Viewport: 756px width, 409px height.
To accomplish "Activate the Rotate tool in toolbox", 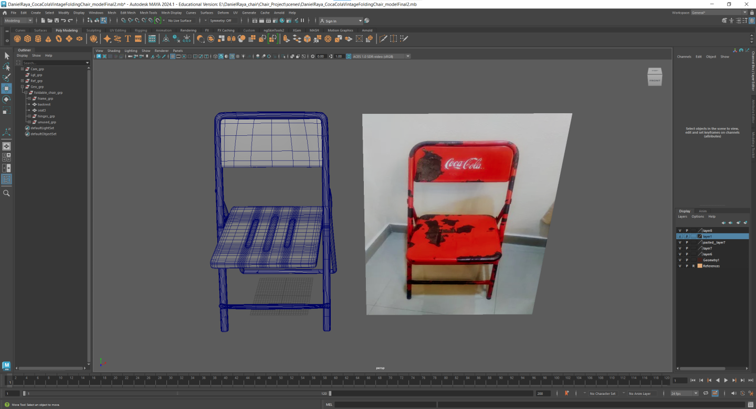I will coord(6,100).
